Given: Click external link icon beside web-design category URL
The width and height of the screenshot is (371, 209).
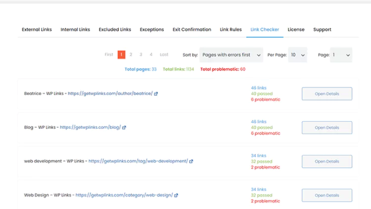Looking at the screenshot, I should click(x=176, y=195).
